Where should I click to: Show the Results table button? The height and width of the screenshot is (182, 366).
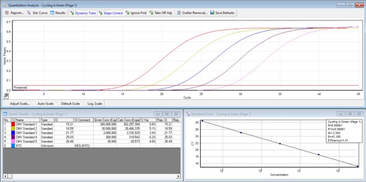point(58,13)
